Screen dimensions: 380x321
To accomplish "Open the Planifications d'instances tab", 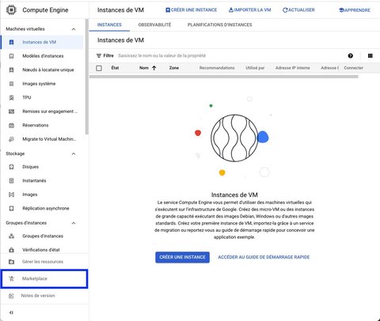I will point(219,25).
